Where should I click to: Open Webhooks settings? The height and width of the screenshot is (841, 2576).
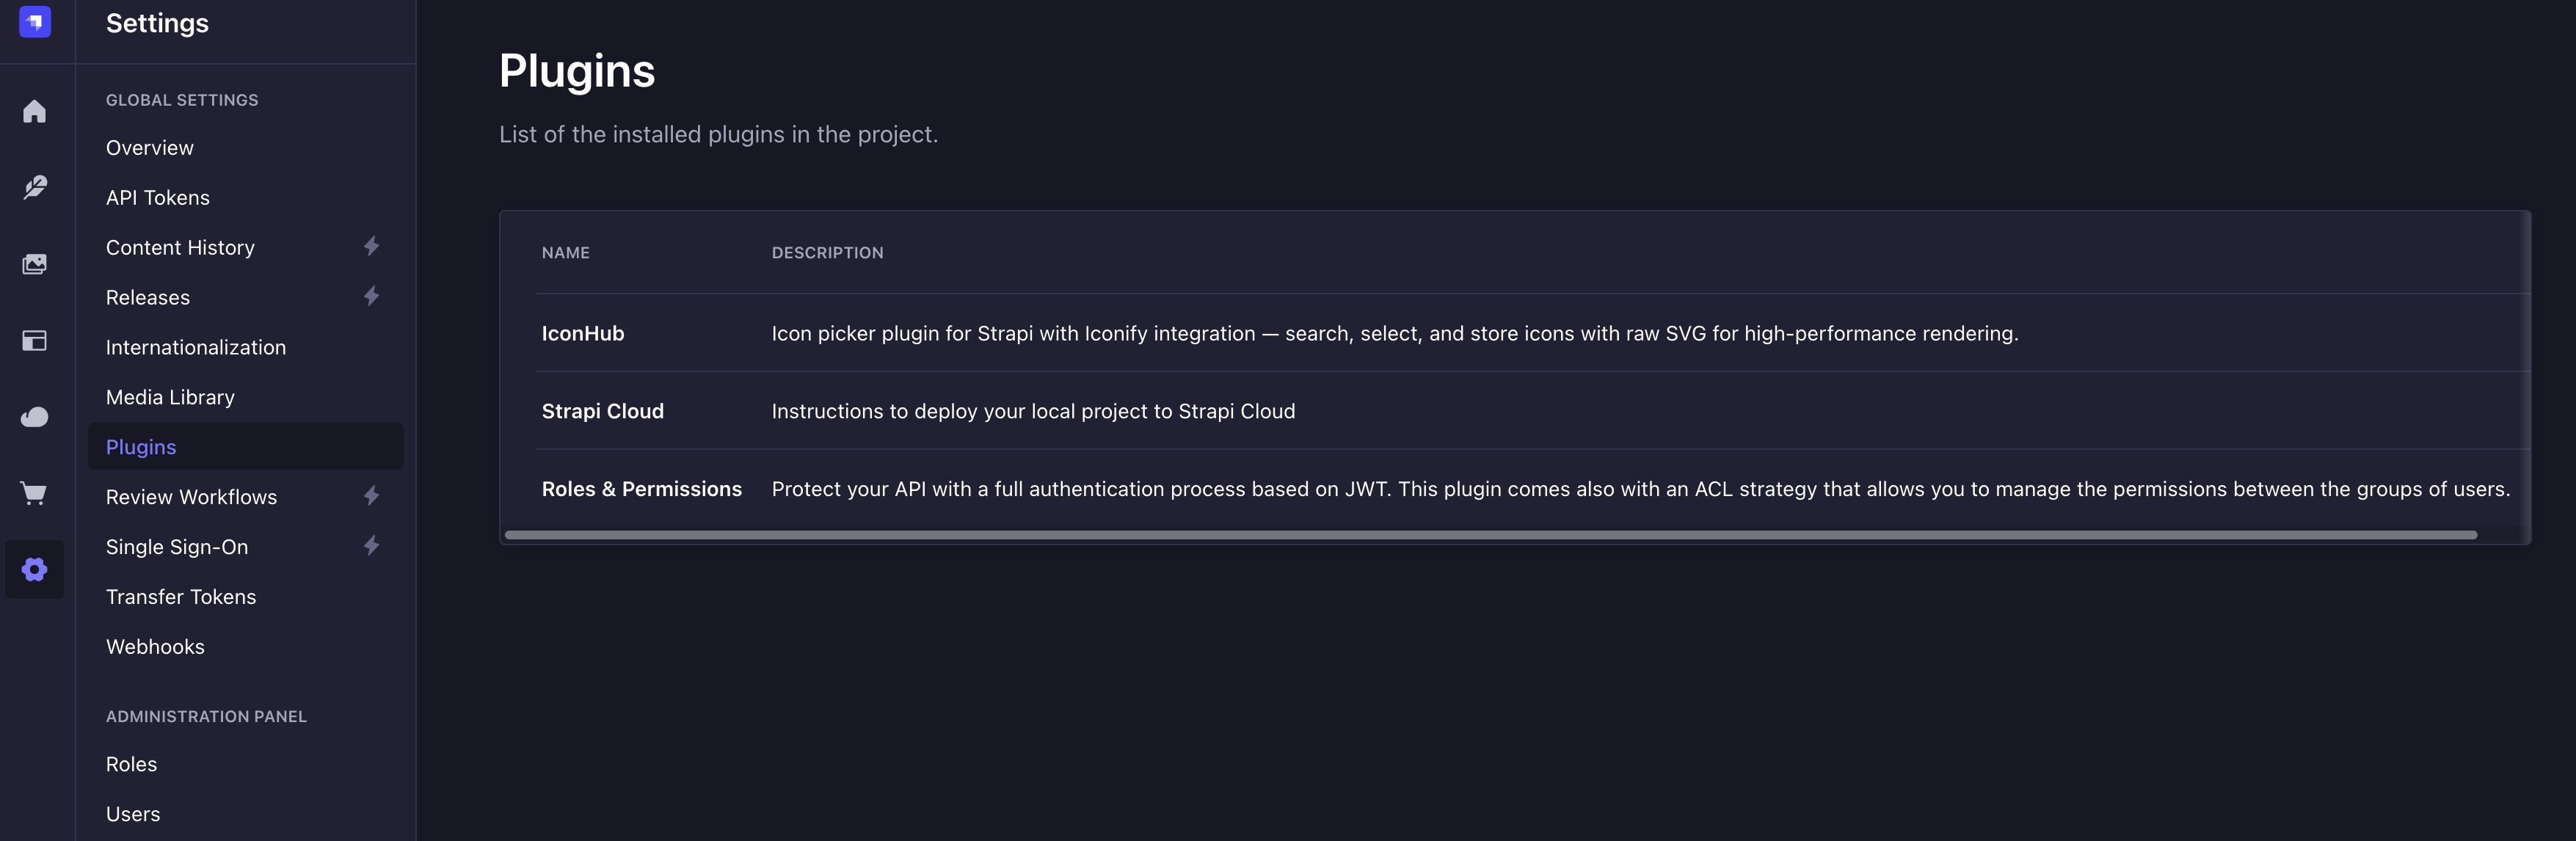click(155, 647)
